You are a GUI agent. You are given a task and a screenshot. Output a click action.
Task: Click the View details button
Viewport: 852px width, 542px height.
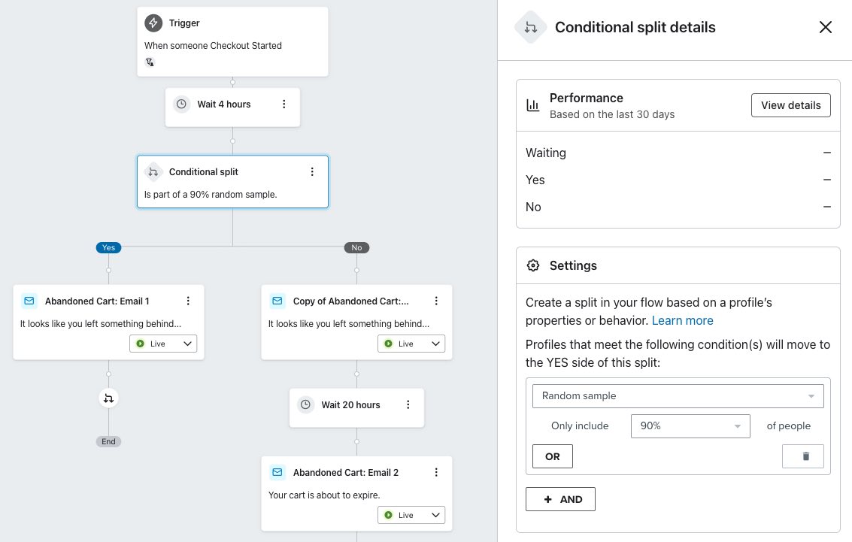[790, 105]
